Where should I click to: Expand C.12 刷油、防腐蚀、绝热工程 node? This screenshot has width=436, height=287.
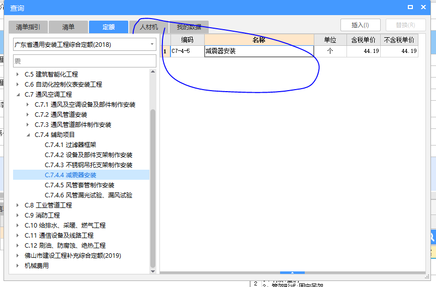click(18, 246)
